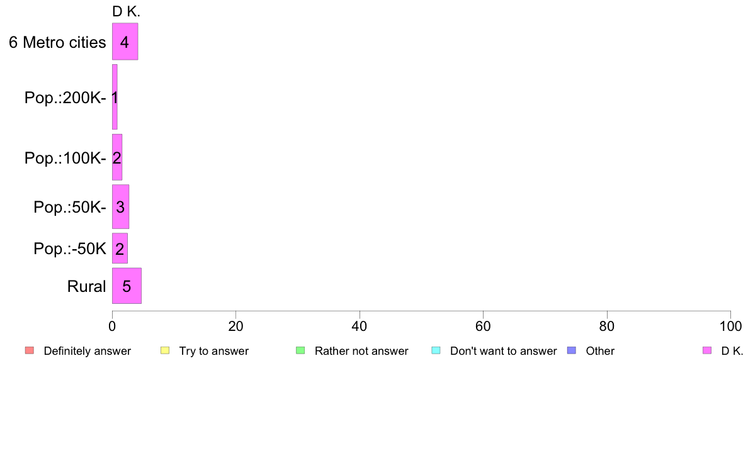This screenshot has width=748, height=463.
Task: Click the Rather not answer legend text
Action: pos(361,351)
